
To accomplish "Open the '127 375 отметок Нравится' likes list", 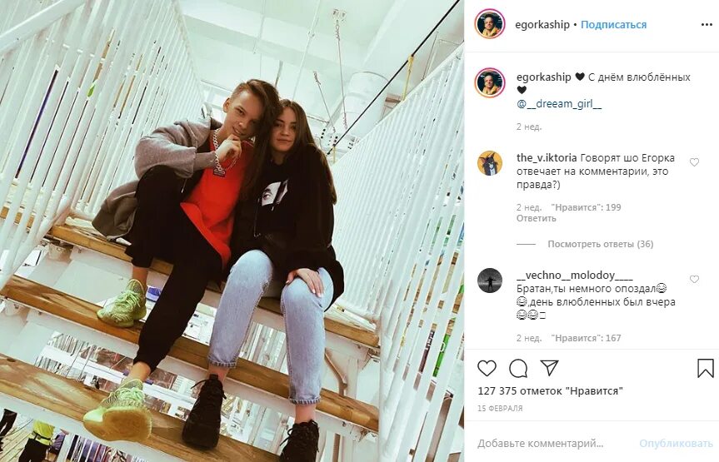I will tap(550, 391).
